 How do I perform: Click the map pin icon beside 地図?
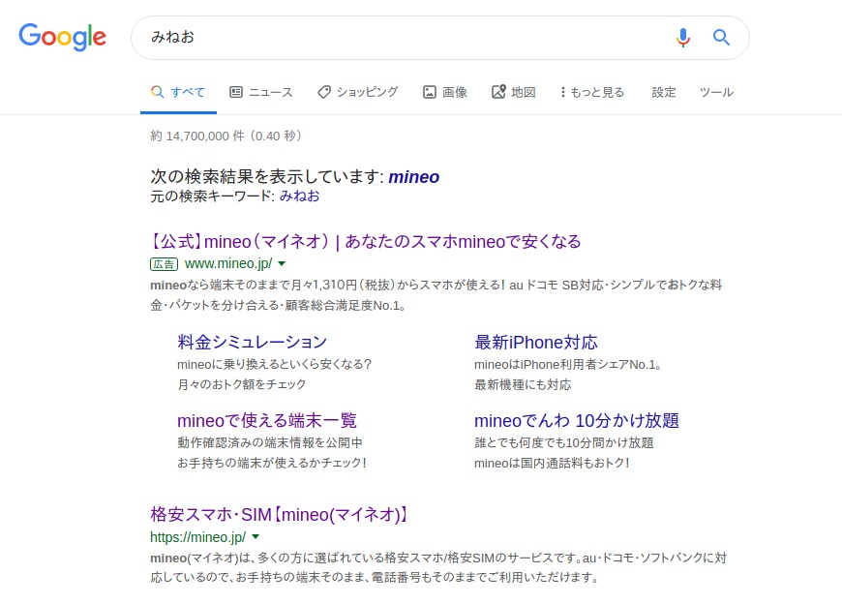click(x=498, y=92)
